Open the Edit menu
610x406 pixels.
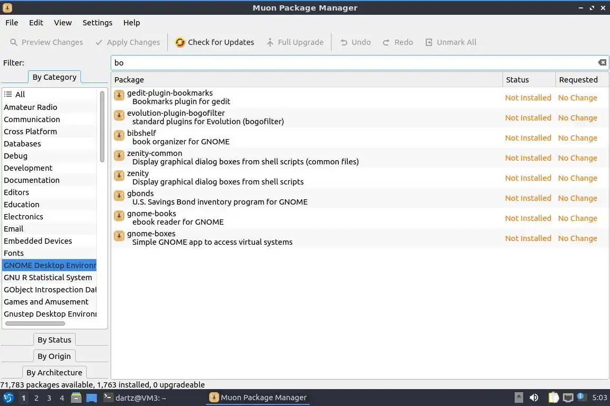click(x=36, y=23)
